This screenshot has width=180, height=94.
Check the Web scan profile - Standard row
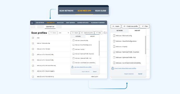coord(33,49)
